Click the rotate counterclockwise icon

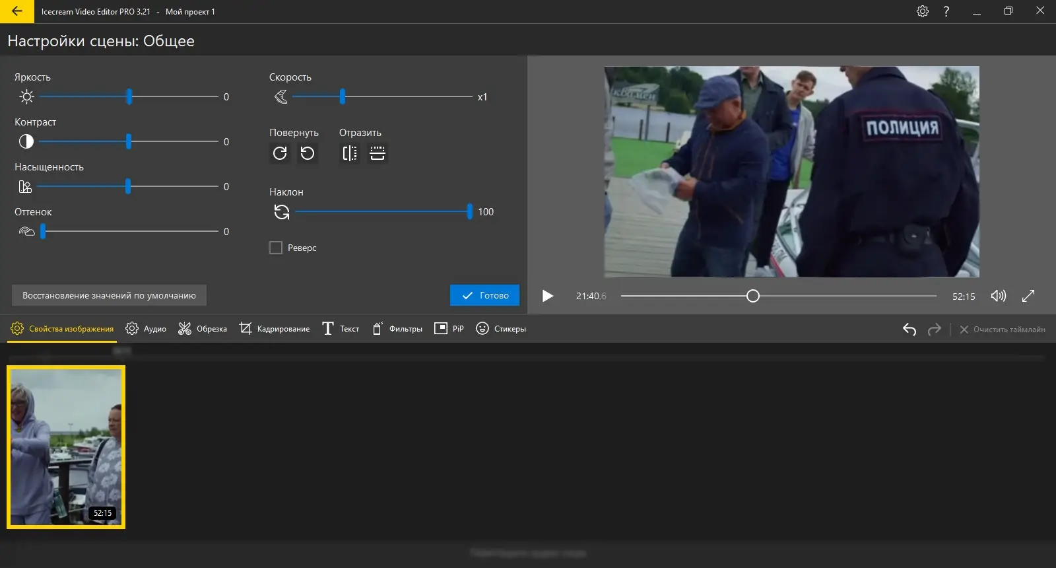(x=308, y=153)
